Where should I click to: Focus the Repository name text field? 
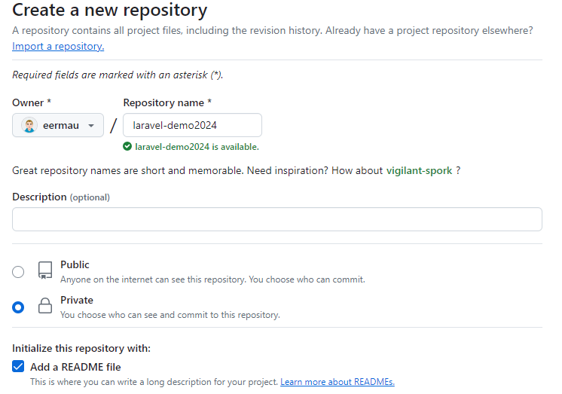pos(192,125)
